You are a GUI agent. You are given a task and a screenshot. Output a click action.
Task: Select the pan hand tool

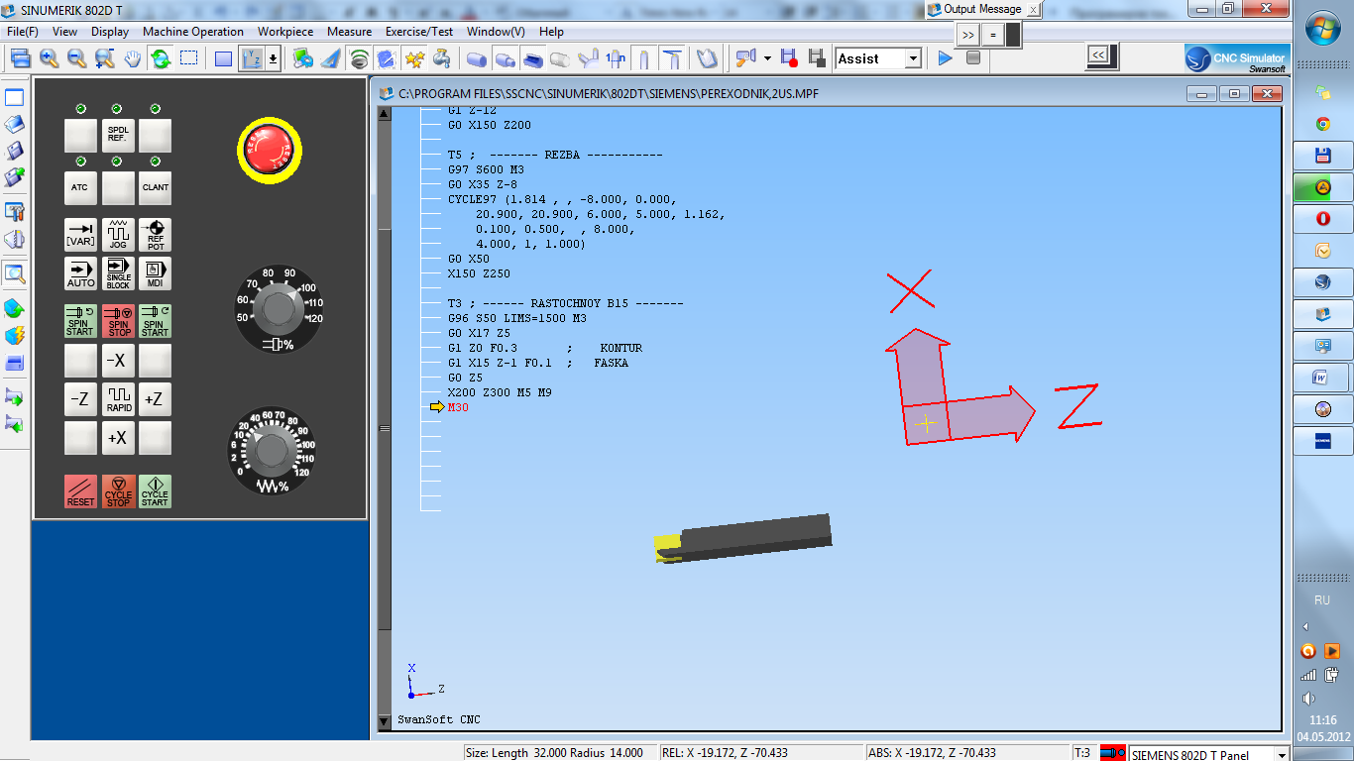pyautogui.click(x=133, y=58)
